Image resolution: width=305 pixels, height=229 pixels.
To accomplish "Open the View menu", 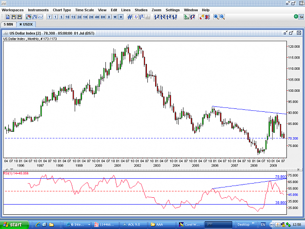I will pyautogui.click(x=102, y=10).
